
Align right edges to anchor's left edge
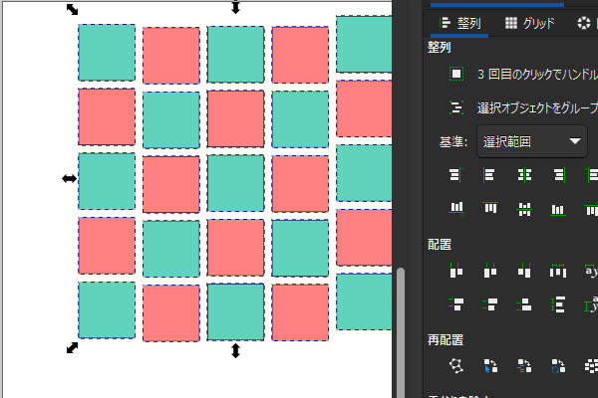pyautogui.click(x=455, y=175)
